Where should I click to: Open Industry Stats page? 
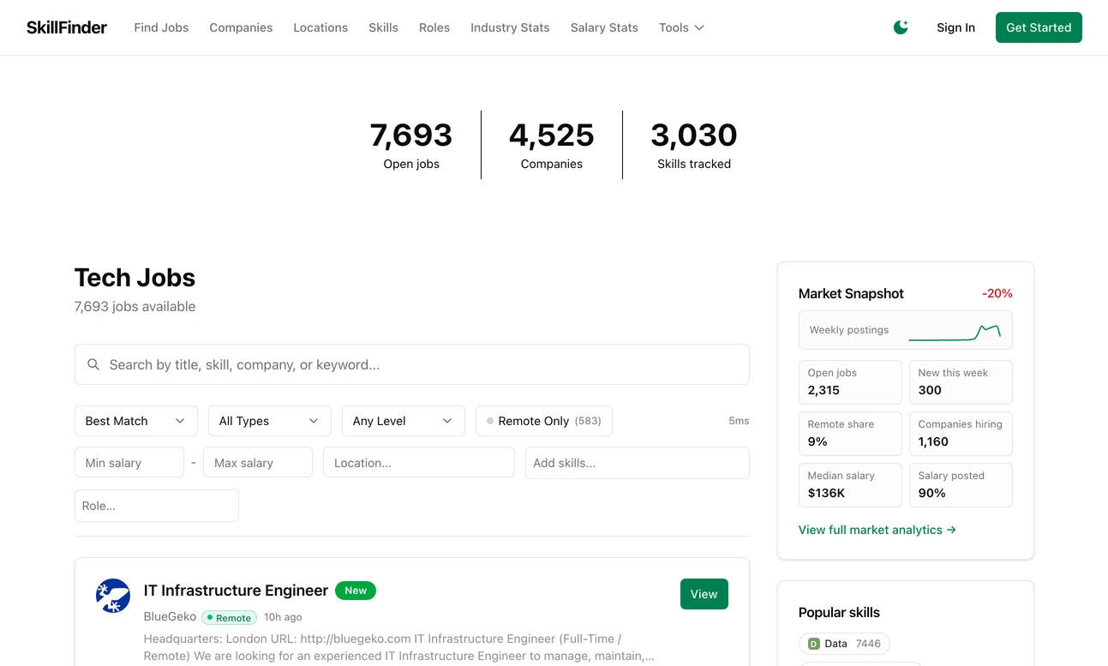[x=510, y=27]
